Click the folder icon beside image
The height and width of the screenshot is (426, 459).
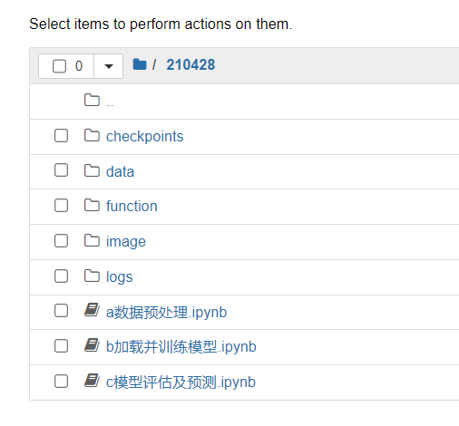(x=92, y=240)
